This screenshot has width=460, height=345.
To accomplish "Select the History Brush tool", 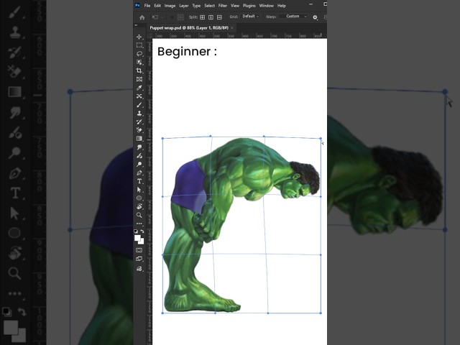I will point(139,121).
